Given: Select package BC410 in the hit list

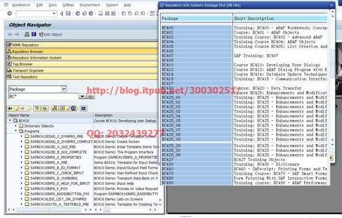Looking at the screenshot, I should tap(196, 65).
